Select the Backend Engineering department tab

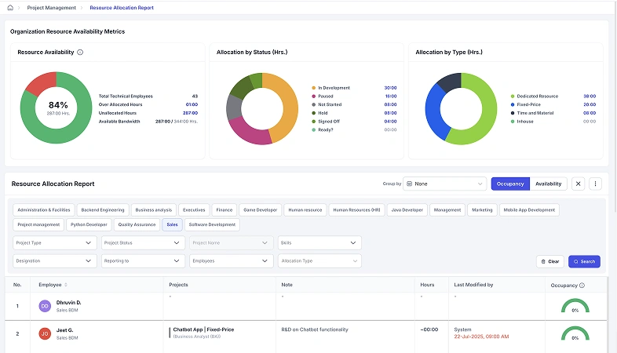coord(103,210)
